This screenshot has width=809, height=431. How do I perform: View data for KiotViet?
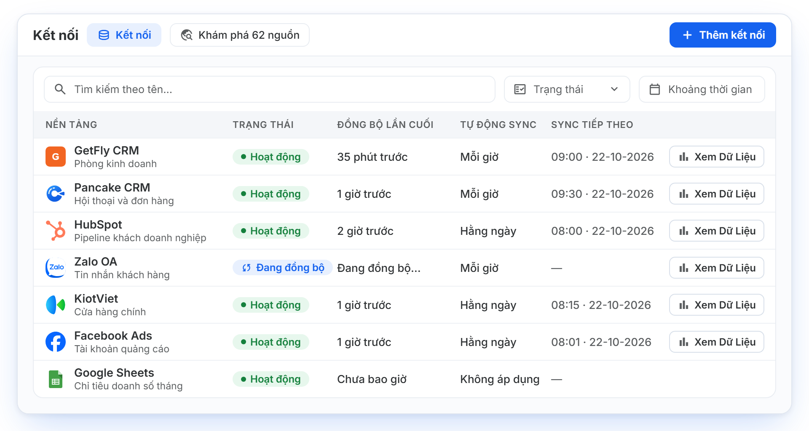[x=717, y=305]
